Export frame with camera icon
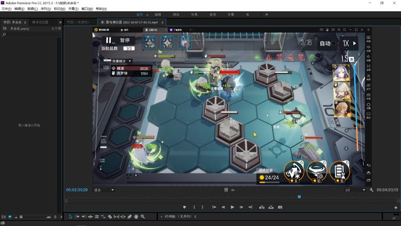Viewport: 401px width, 226px height. coord(280,207)
